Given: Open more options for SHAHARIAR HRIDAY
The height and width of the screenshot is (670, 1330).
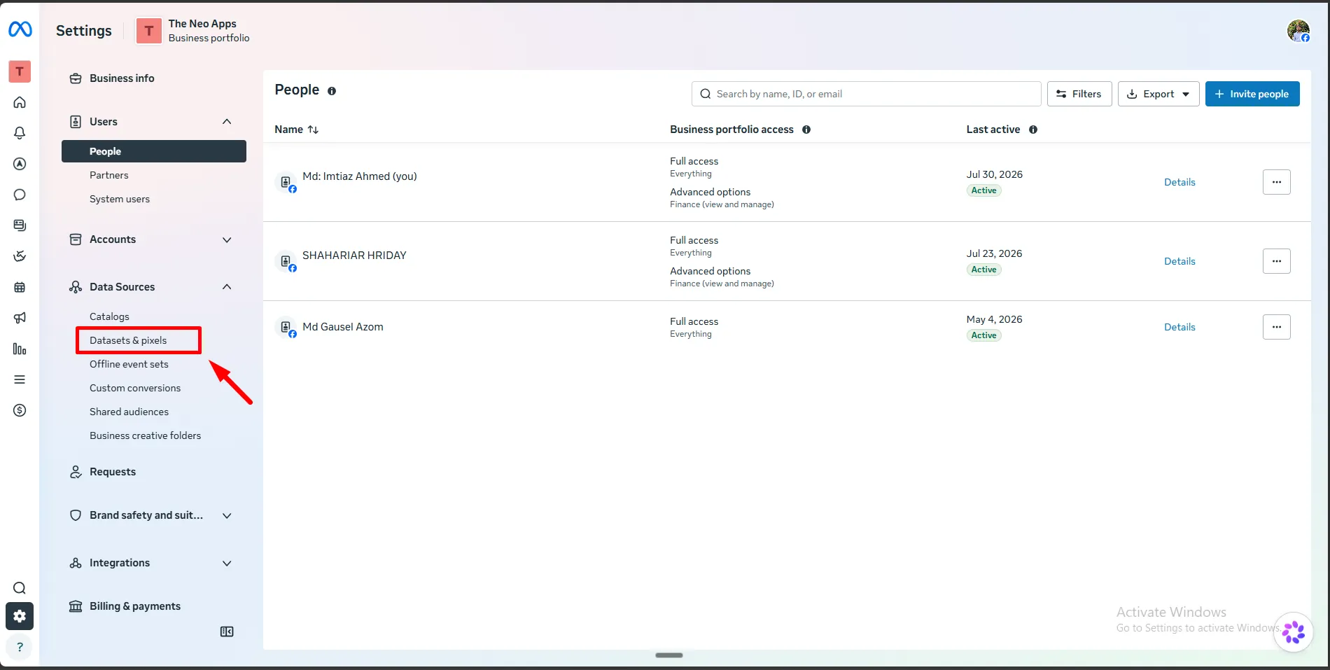Looking at the screenshot, I should click(1277, 261).
